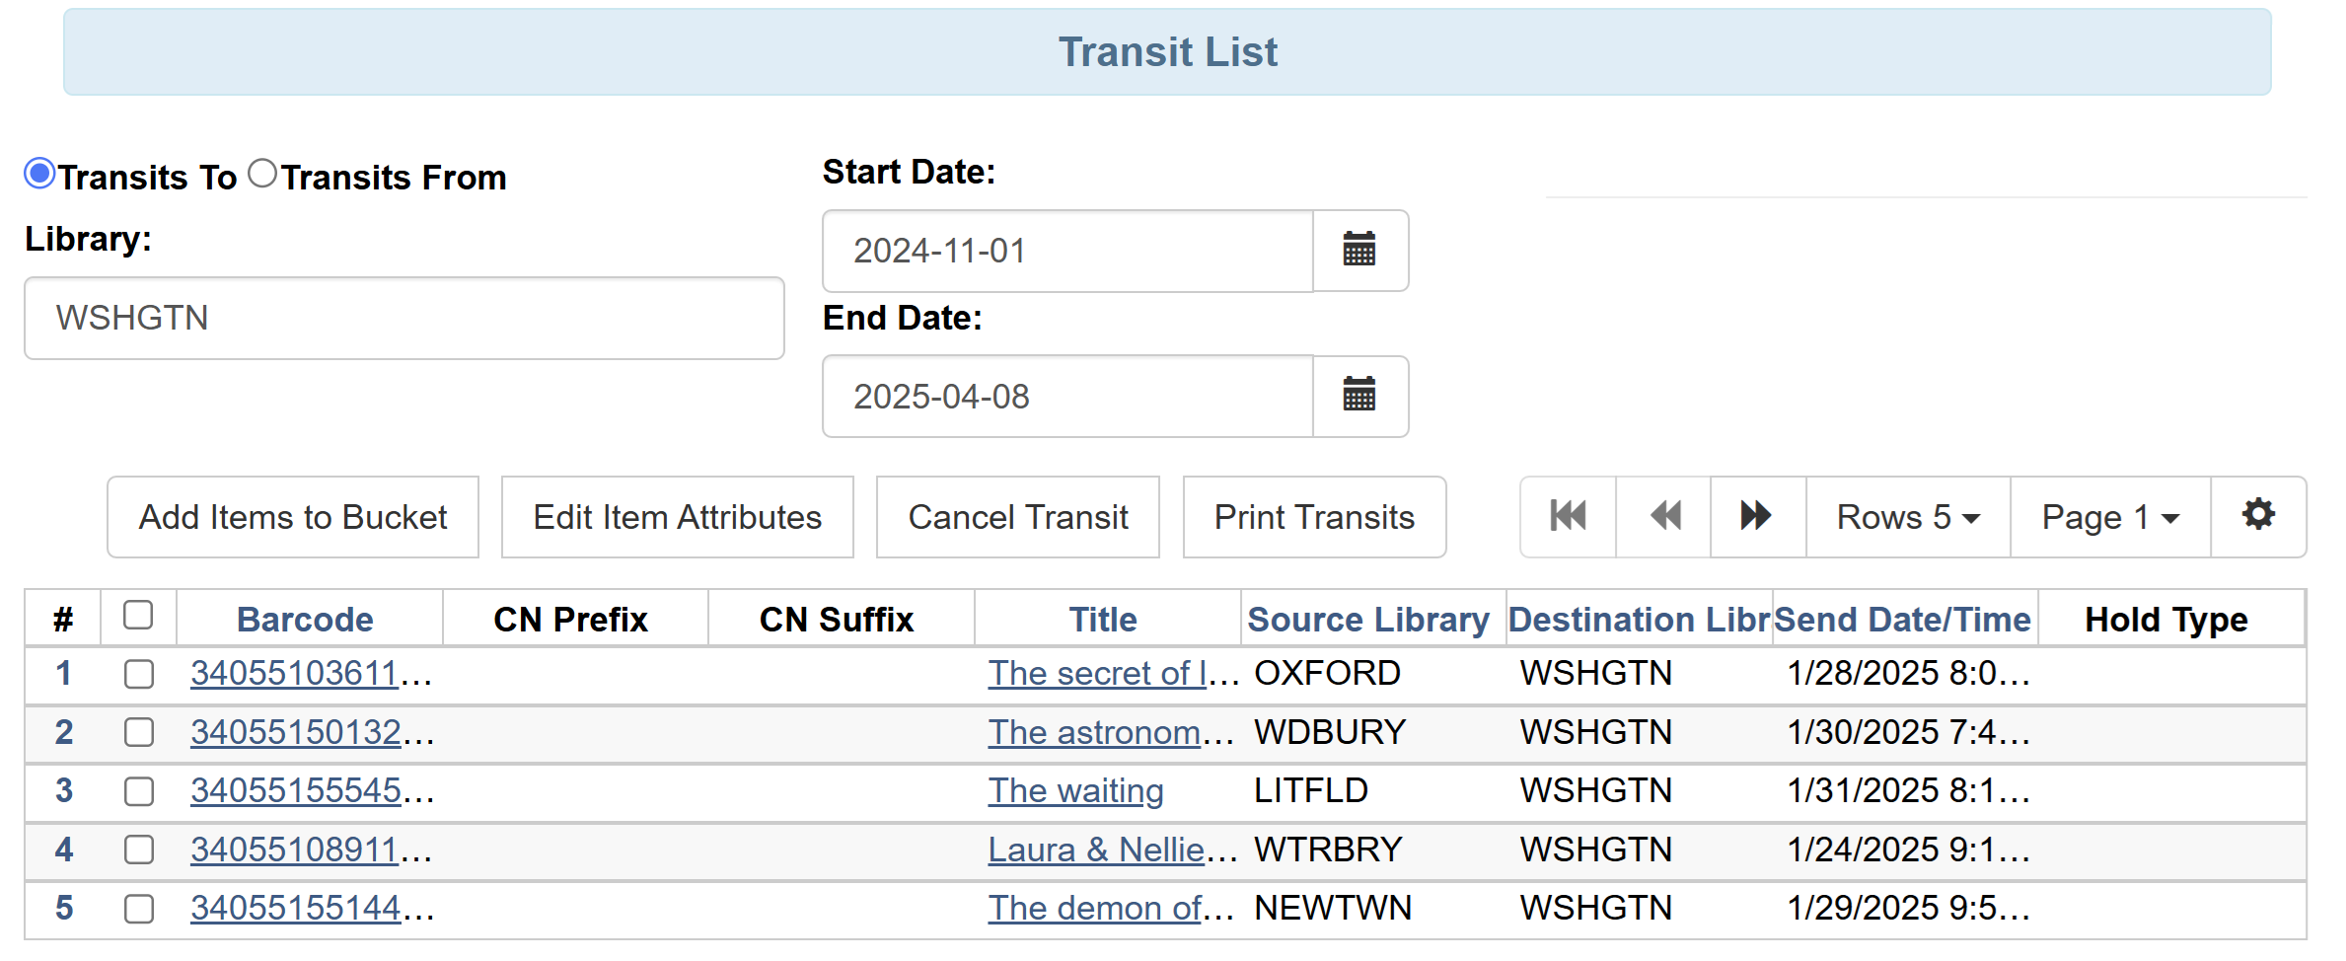Click Edit Item Attributes

(677, 516)
